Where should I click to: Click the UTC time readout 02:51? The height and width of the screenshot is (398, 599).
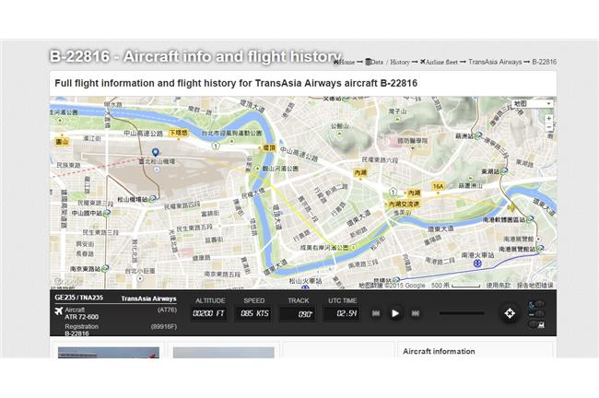342,313
